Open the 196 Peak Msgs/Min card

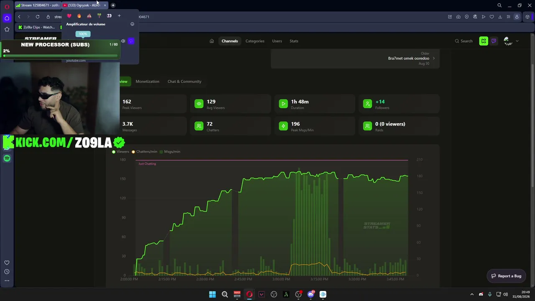pyautogui.click(x=315, y=126)
